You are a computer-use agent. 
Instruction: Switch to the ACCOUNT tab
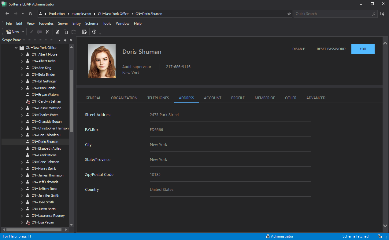213,98
